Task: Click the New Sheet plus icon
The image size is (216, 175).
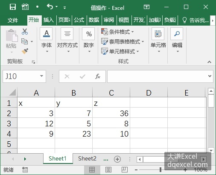Action: [x=117, y=159]
